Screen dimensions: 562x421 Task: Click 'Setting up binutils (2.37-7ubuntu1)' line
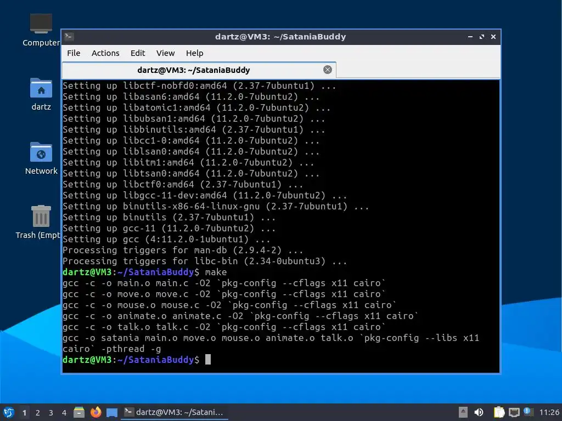[169, 217]
